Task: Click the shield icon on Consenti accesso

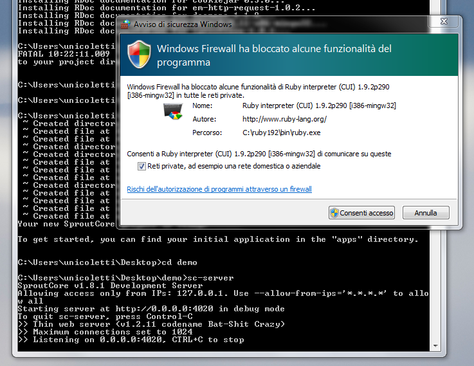Action: tap(334, 213)
